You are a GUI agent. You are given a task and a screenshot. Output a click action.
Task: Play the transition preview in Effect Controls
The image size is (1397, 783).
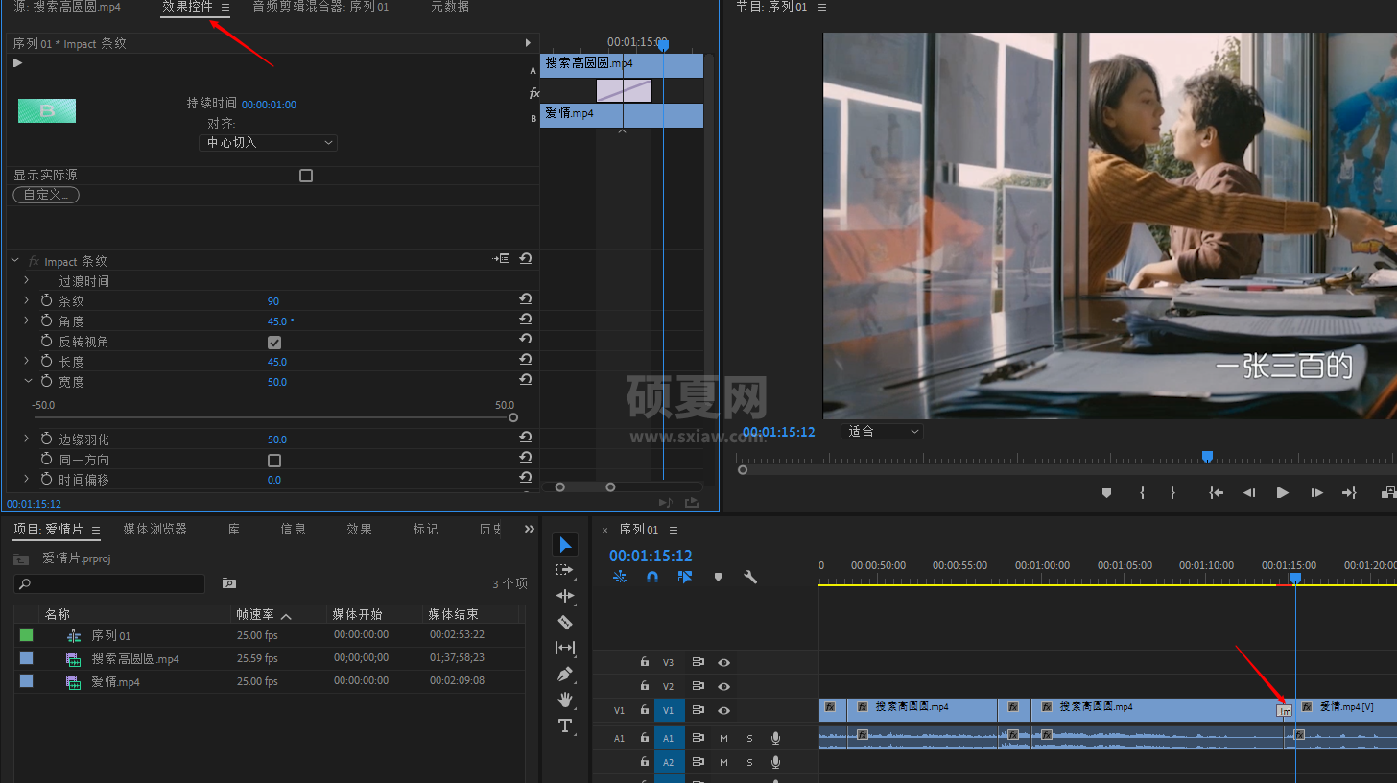tap(17, 63)
